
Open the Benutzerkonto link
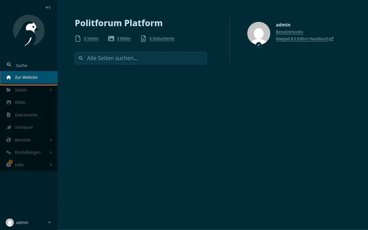point(289,32)
